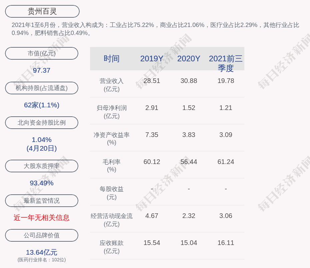
Task: Click the 2020Y column header
Action: point(189,59)
